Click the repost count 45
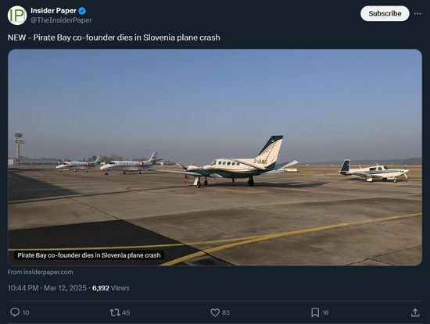This screenshot has height=324, width=430. coord(126,313)
